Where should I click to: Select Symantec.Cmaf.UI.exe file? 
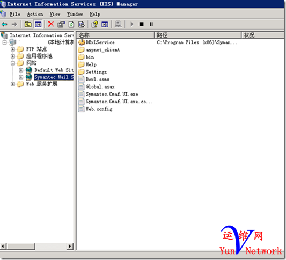tap(112, 94)
